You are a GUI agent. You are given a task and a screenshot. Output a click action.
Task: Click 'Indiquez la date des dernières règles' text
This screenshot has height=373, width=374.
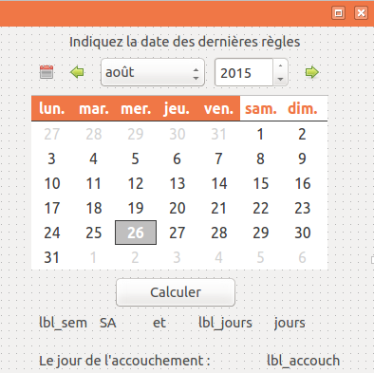185,42
